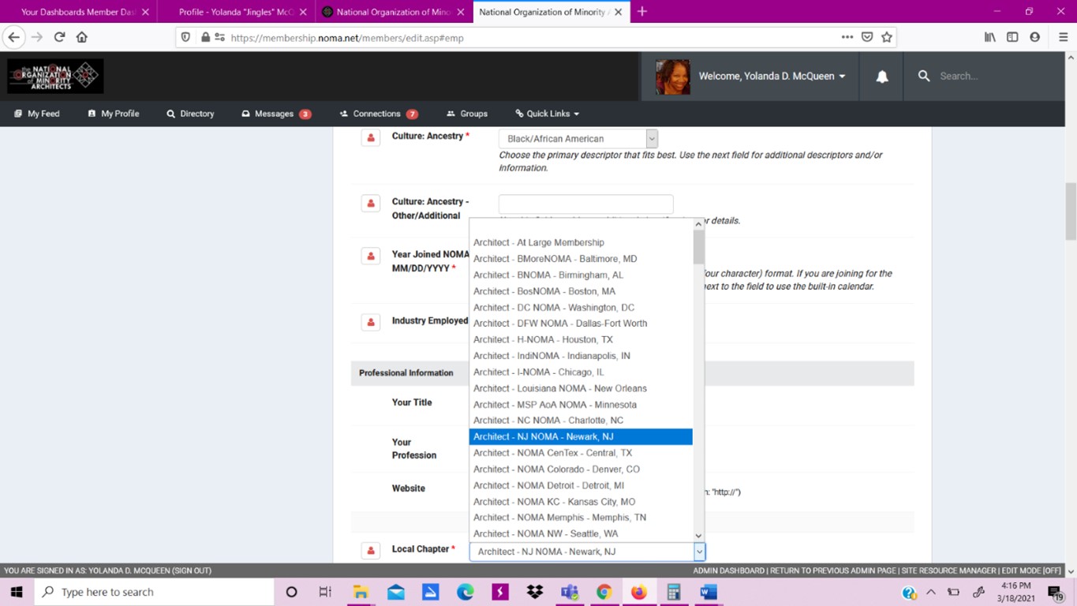Open My Feed in navigation
The width and height of the screenshot is (1077, 606).
tap(37, 114)
